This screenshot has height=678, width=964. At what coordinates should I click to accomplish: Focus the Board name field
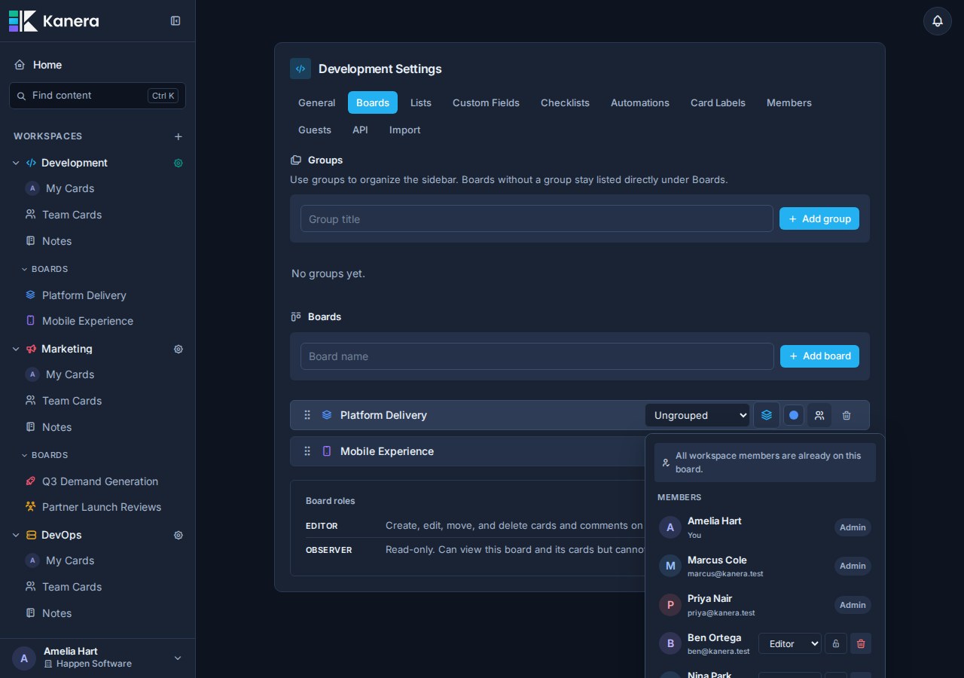537,356
